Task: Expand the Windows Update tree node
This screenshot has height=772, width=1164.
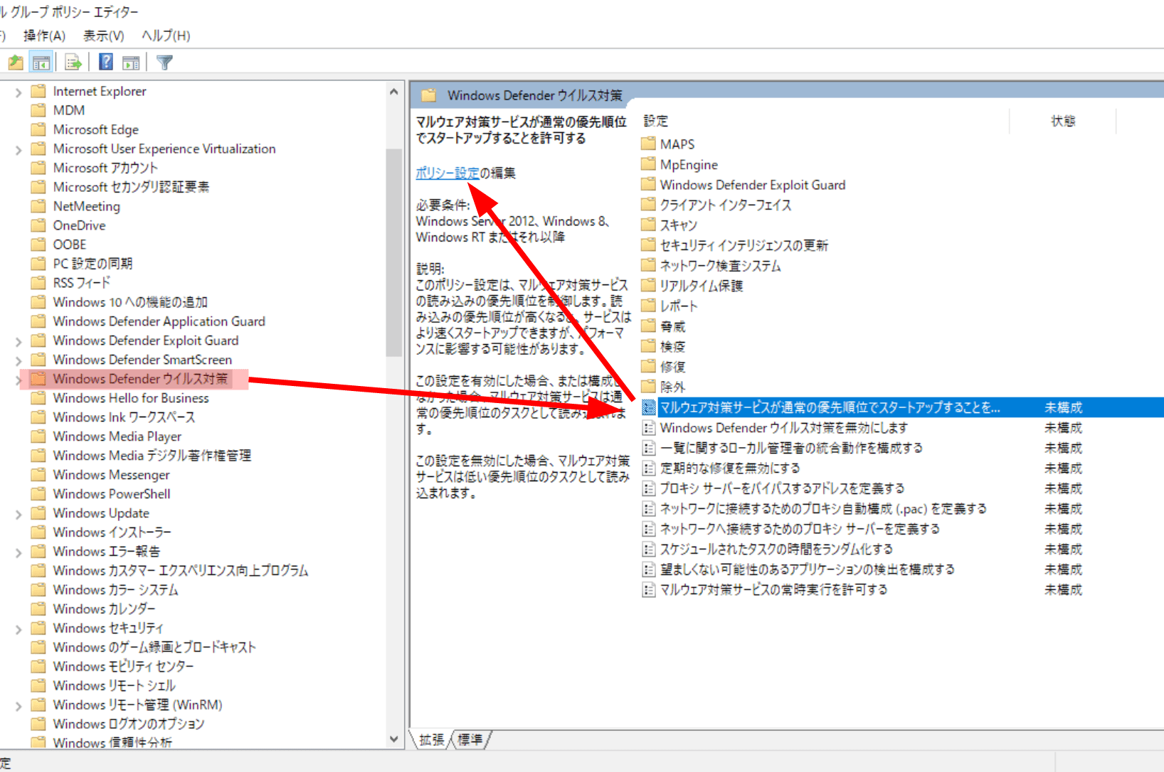Action: (x=18, y=514)
